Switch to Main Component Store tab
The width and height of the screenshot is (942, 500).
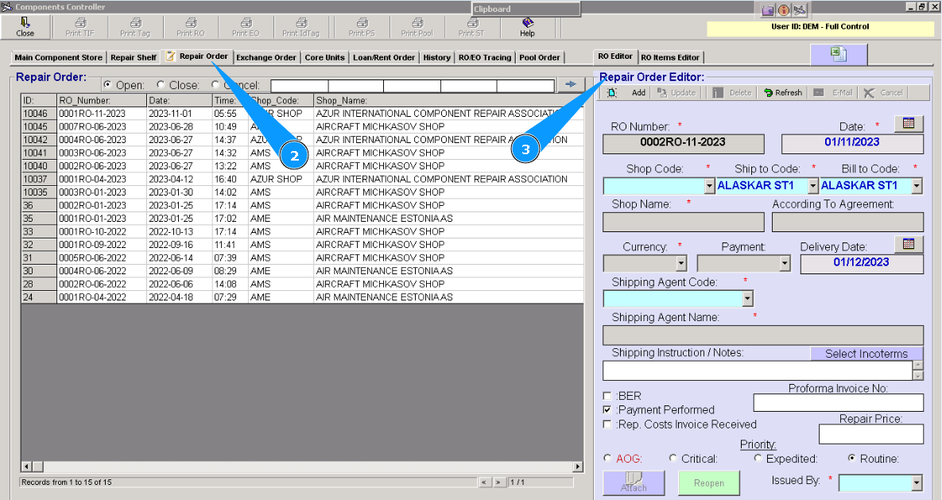(x=58, y=58)
